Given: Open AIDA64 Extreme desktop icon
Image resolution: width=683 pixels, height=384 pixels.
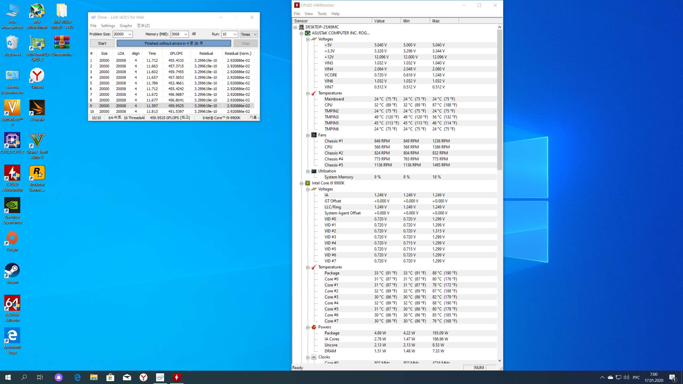Looking at the screenshot, I should pos(12,303).
